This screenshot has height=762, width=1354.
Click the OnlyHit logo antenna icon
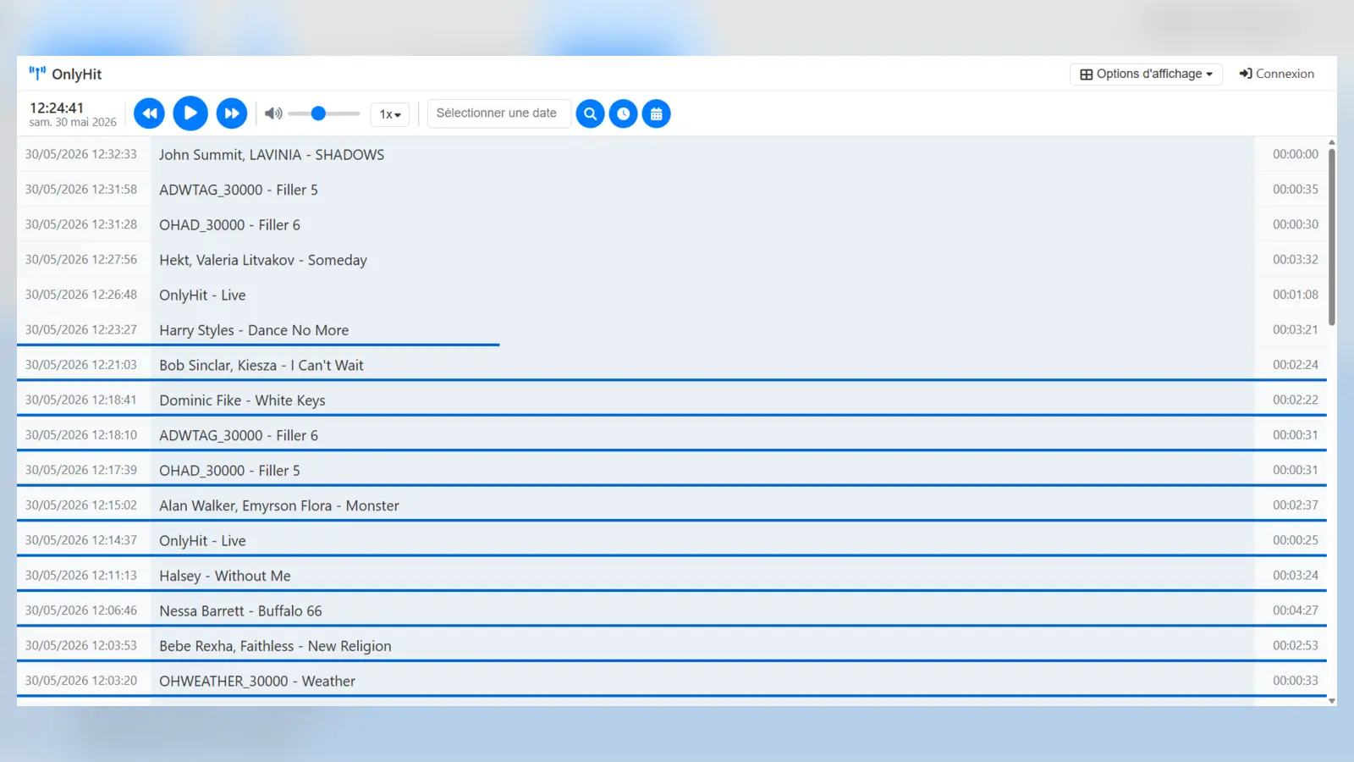point(37,73)
